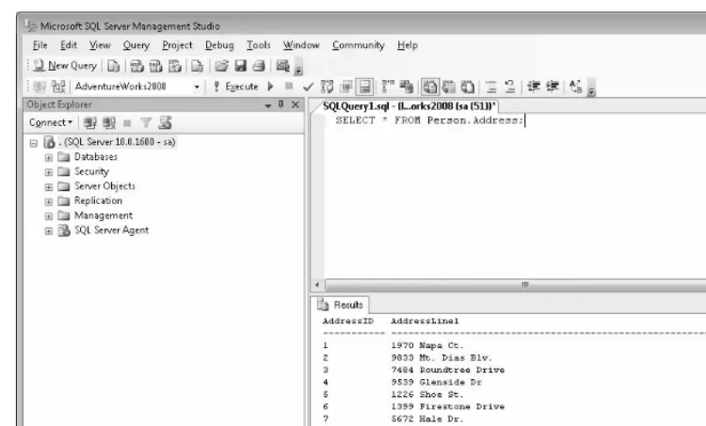Expand the Replication folder
The image size is (706, 426).
tap(49, 201)
